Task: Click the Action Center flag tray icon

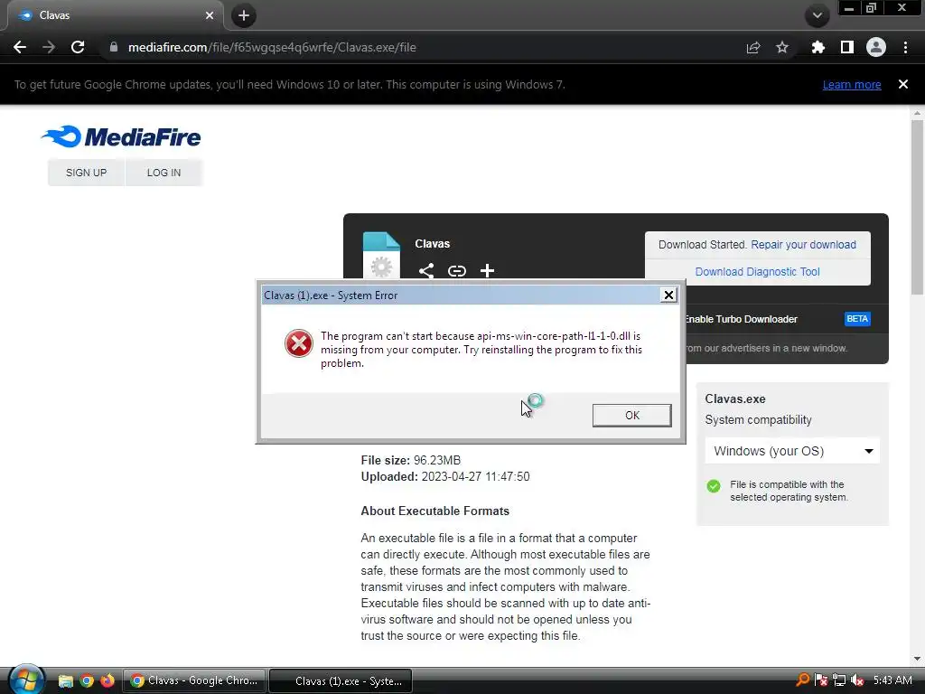Action: pyautogui.click(x=820, y=680)
